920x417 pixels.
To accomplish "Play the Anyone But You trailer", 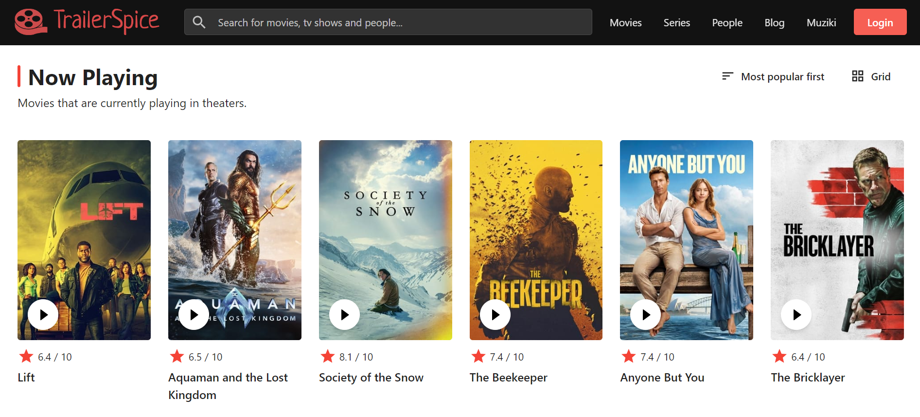I will [645, 315].
